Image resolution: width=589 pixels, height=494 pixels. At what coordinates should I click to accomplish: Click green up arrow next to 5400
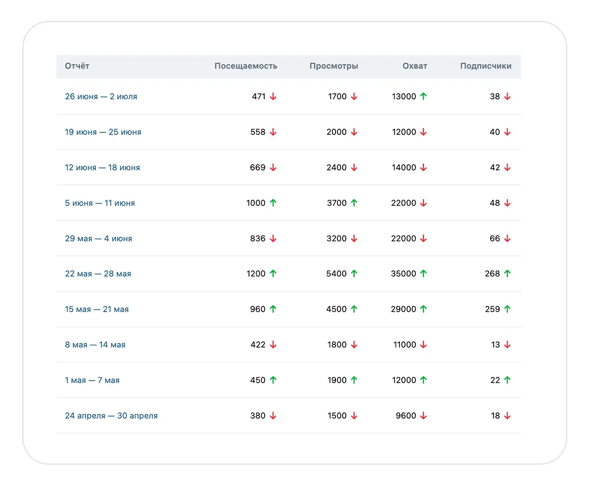pos(354,274)
